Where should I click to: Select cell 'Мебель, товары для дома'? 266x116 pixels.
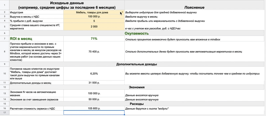pyautogui.click(x=94, y=12)
